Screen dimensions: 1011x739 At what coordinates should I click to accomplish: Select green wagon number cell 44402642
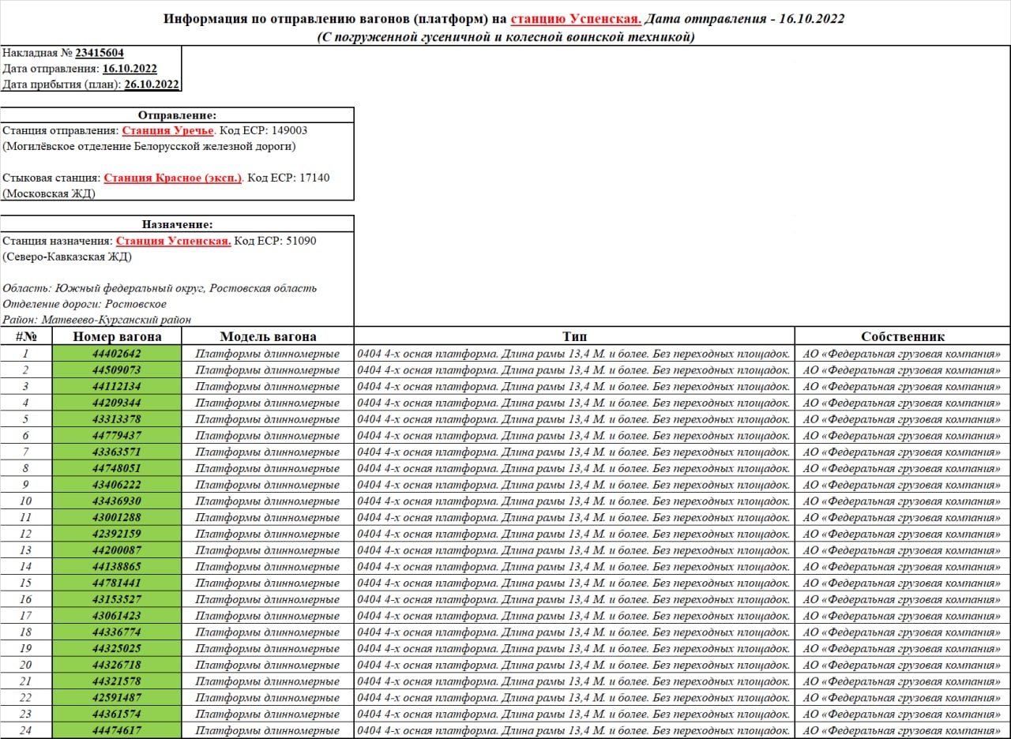[117, 354]
